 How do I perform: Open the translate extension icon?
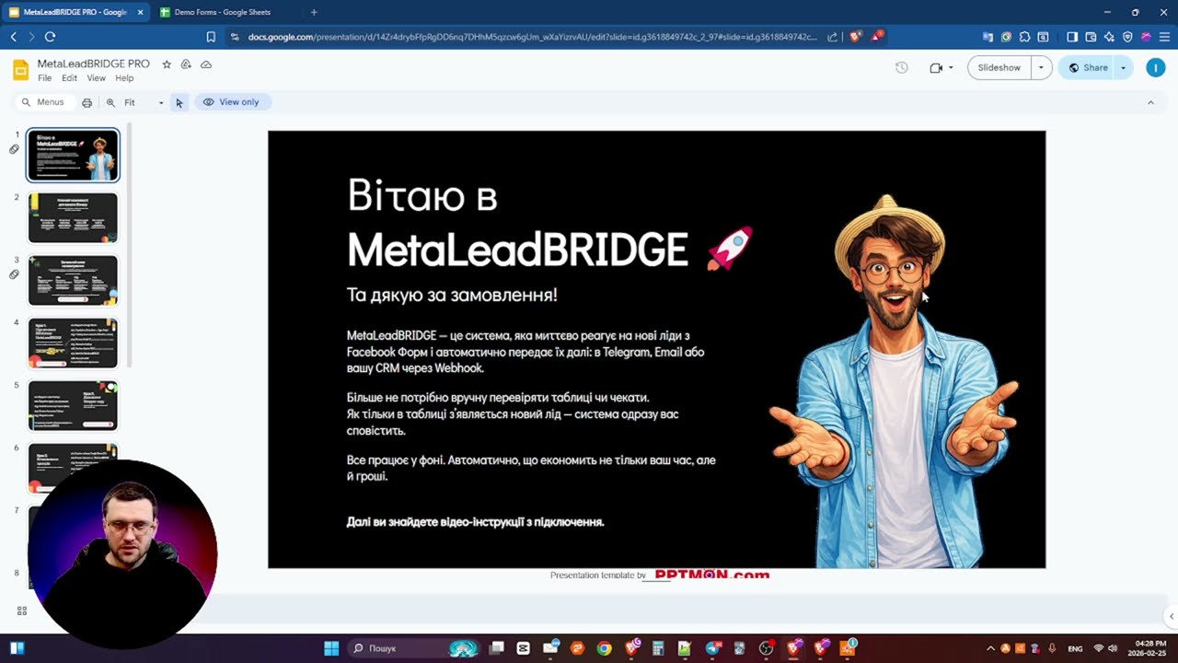point(987,37)
